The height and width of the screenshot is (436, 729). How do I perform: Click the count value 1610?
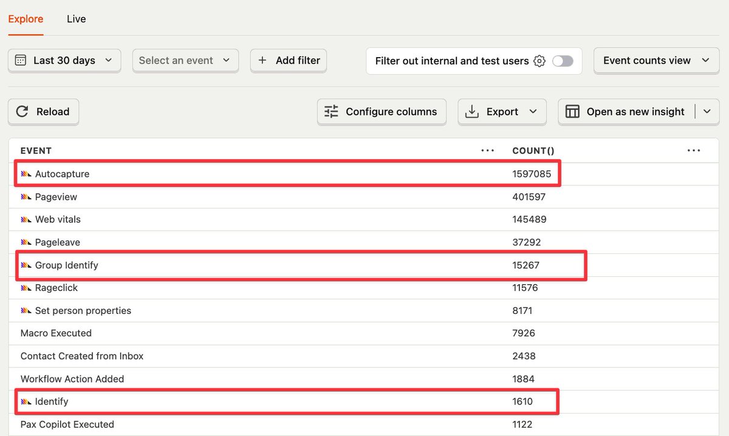(522, 401)
